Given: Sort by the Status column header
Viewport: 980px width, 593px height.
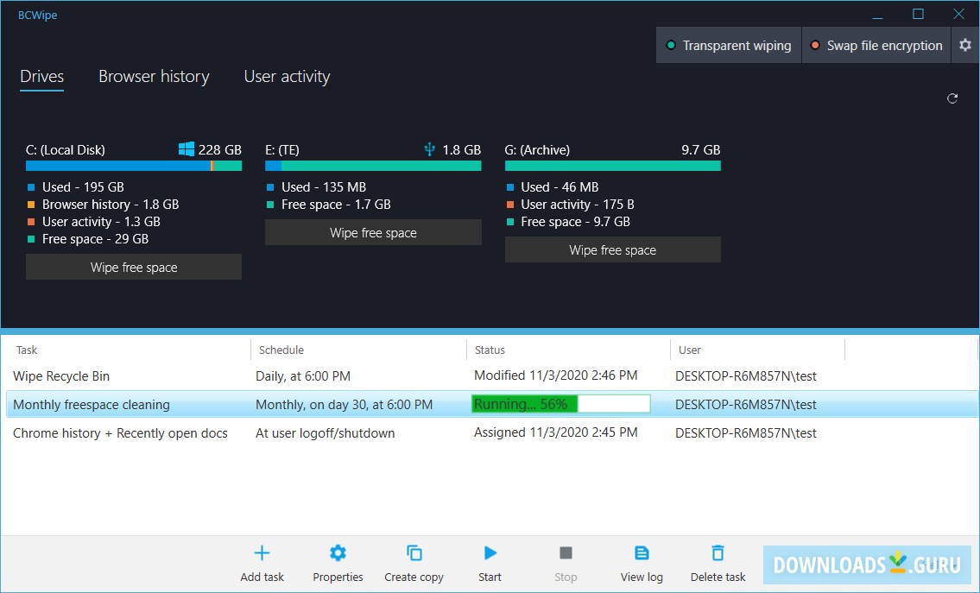Looking at the screenshot, I should click(x=490, y=350).
